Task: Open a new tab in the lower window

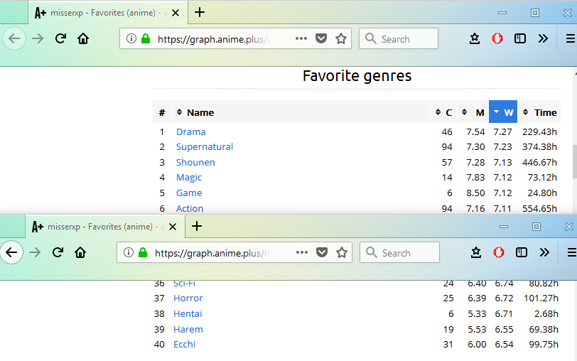Action: 197,227
